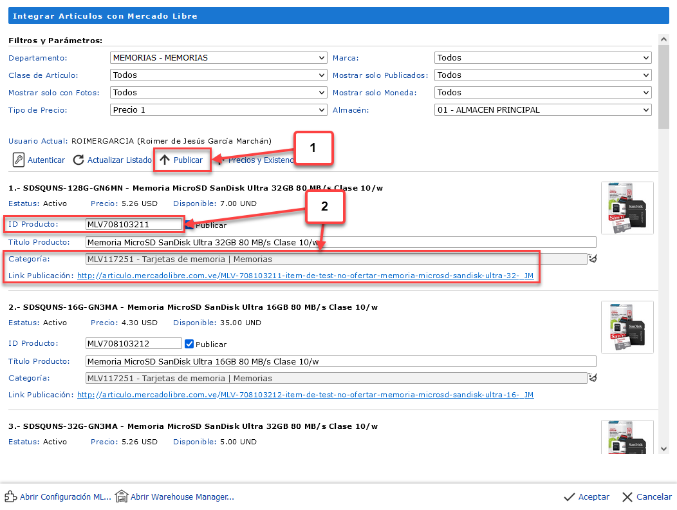Expand the Almacén dropdown
This screenshot has width=677, height=510.
543,110
